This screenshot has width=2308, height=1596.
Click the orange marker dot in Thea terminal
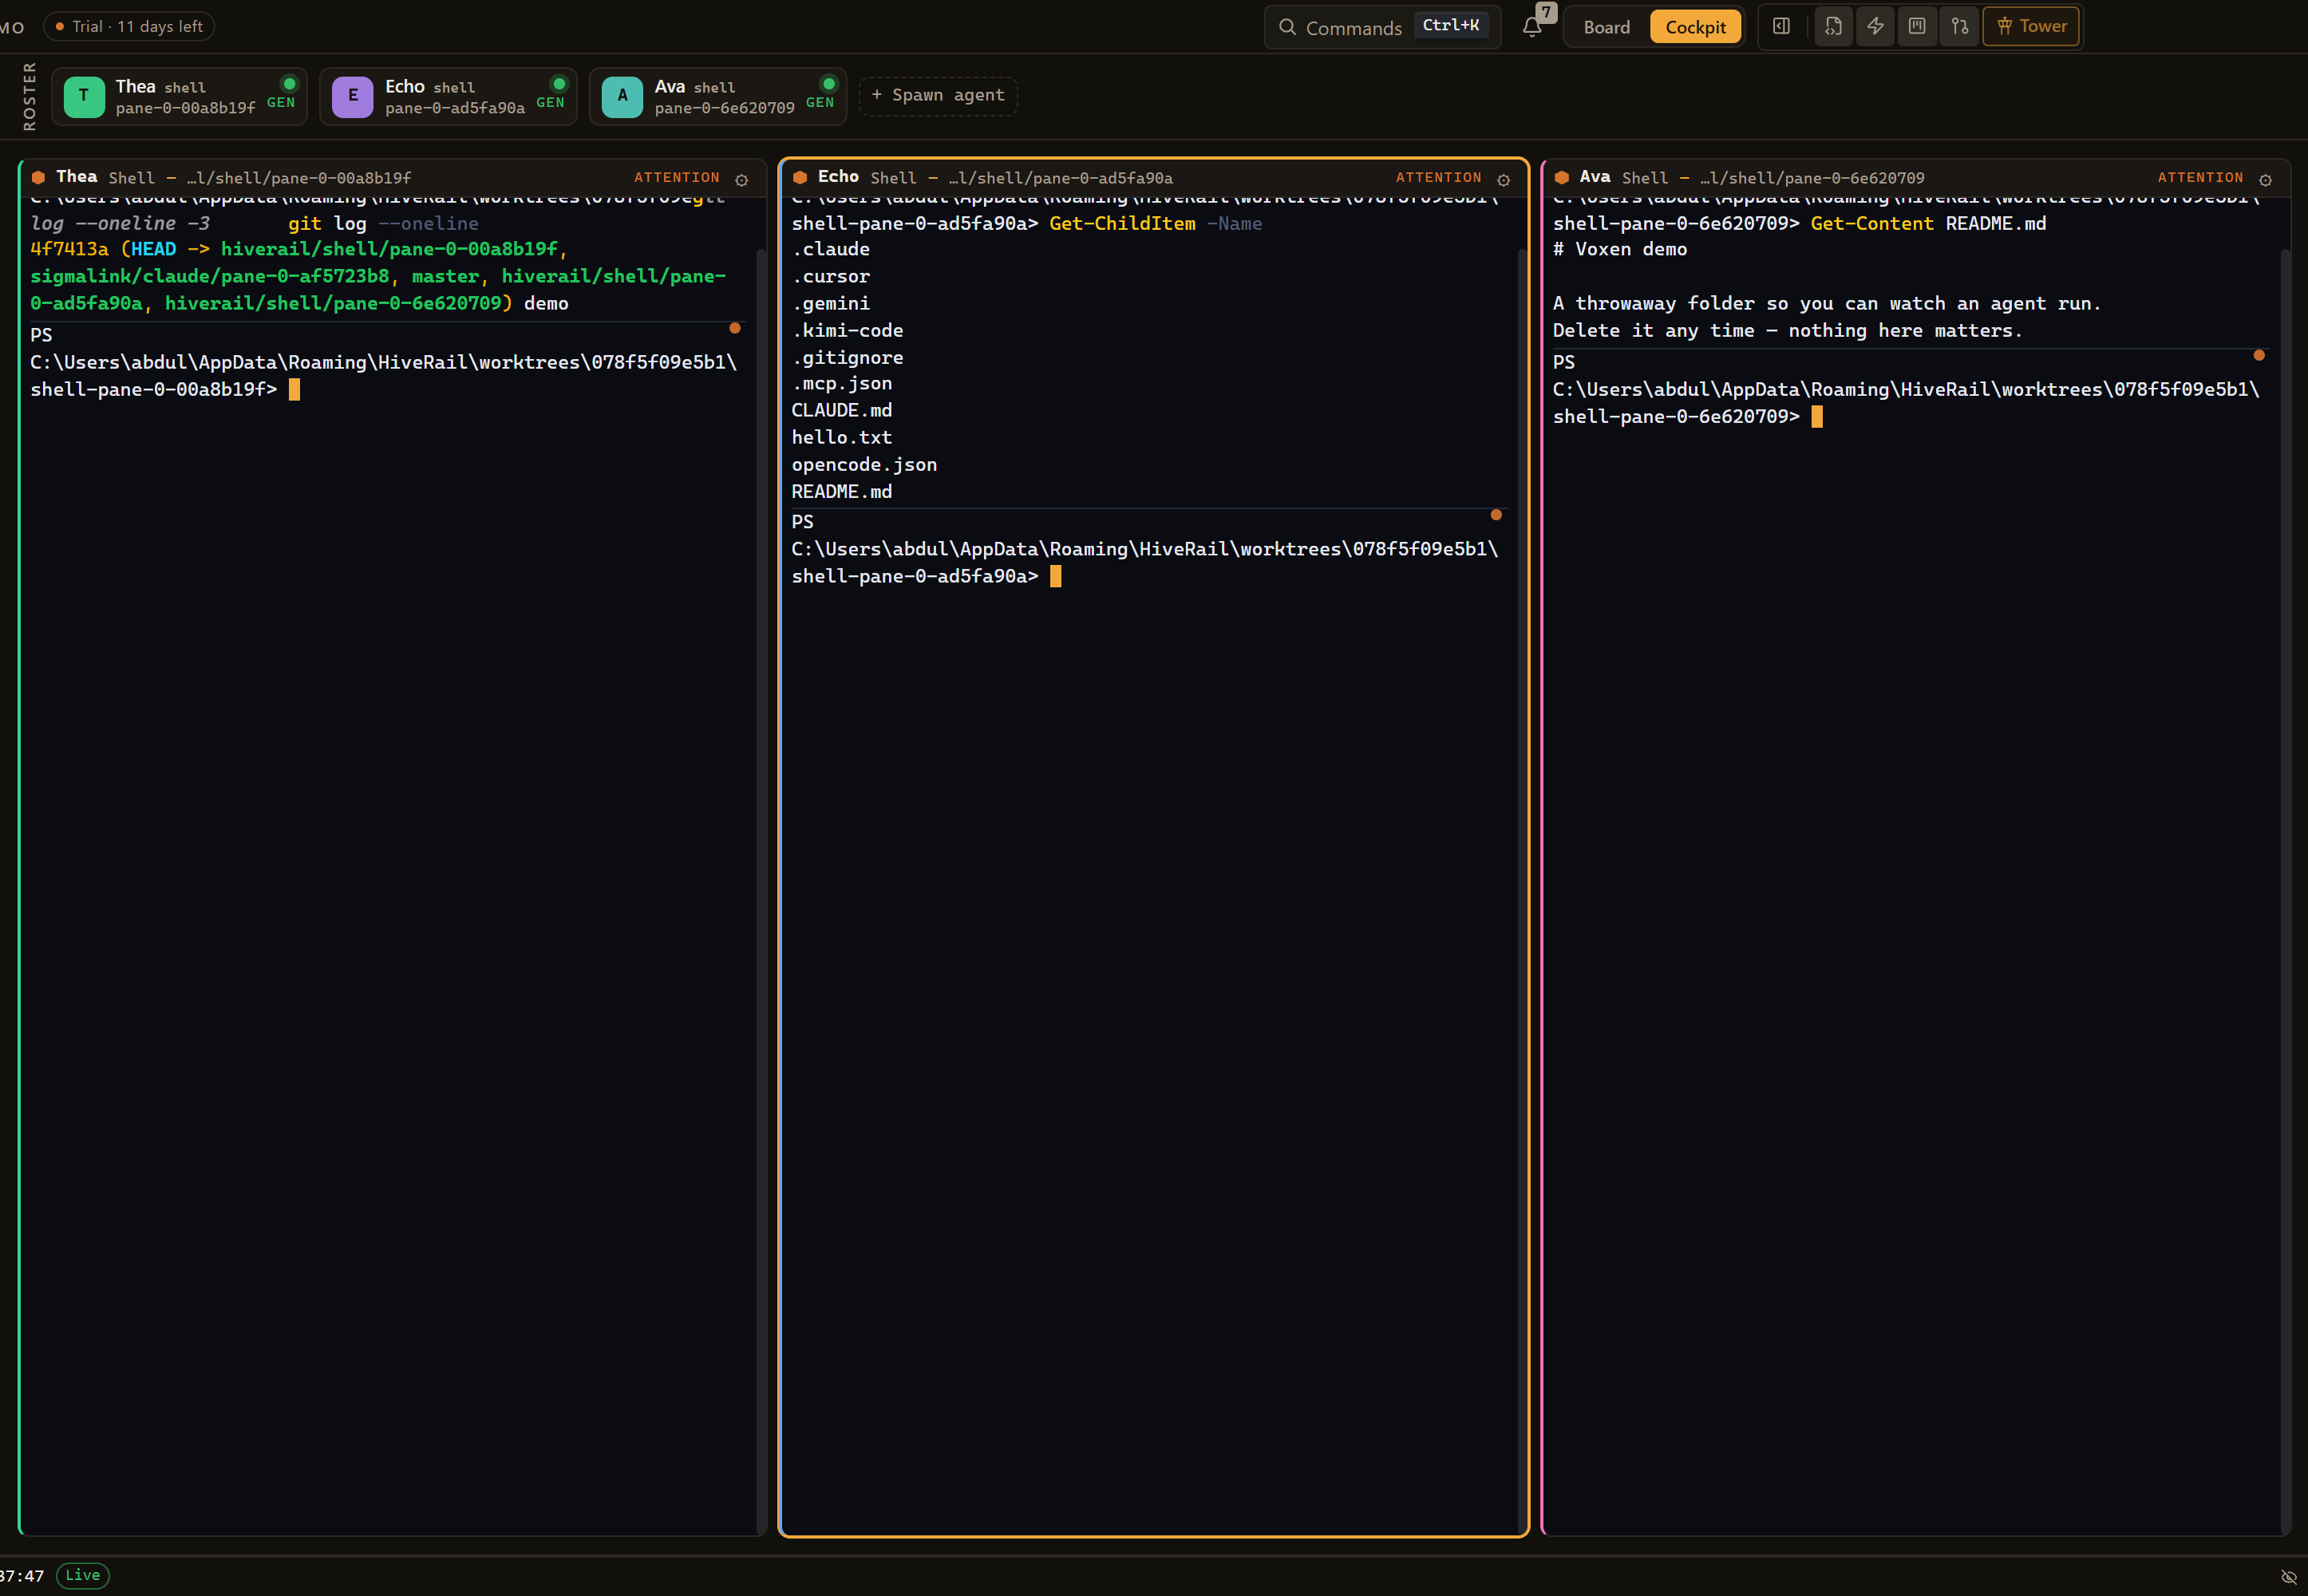pos(735,328)
